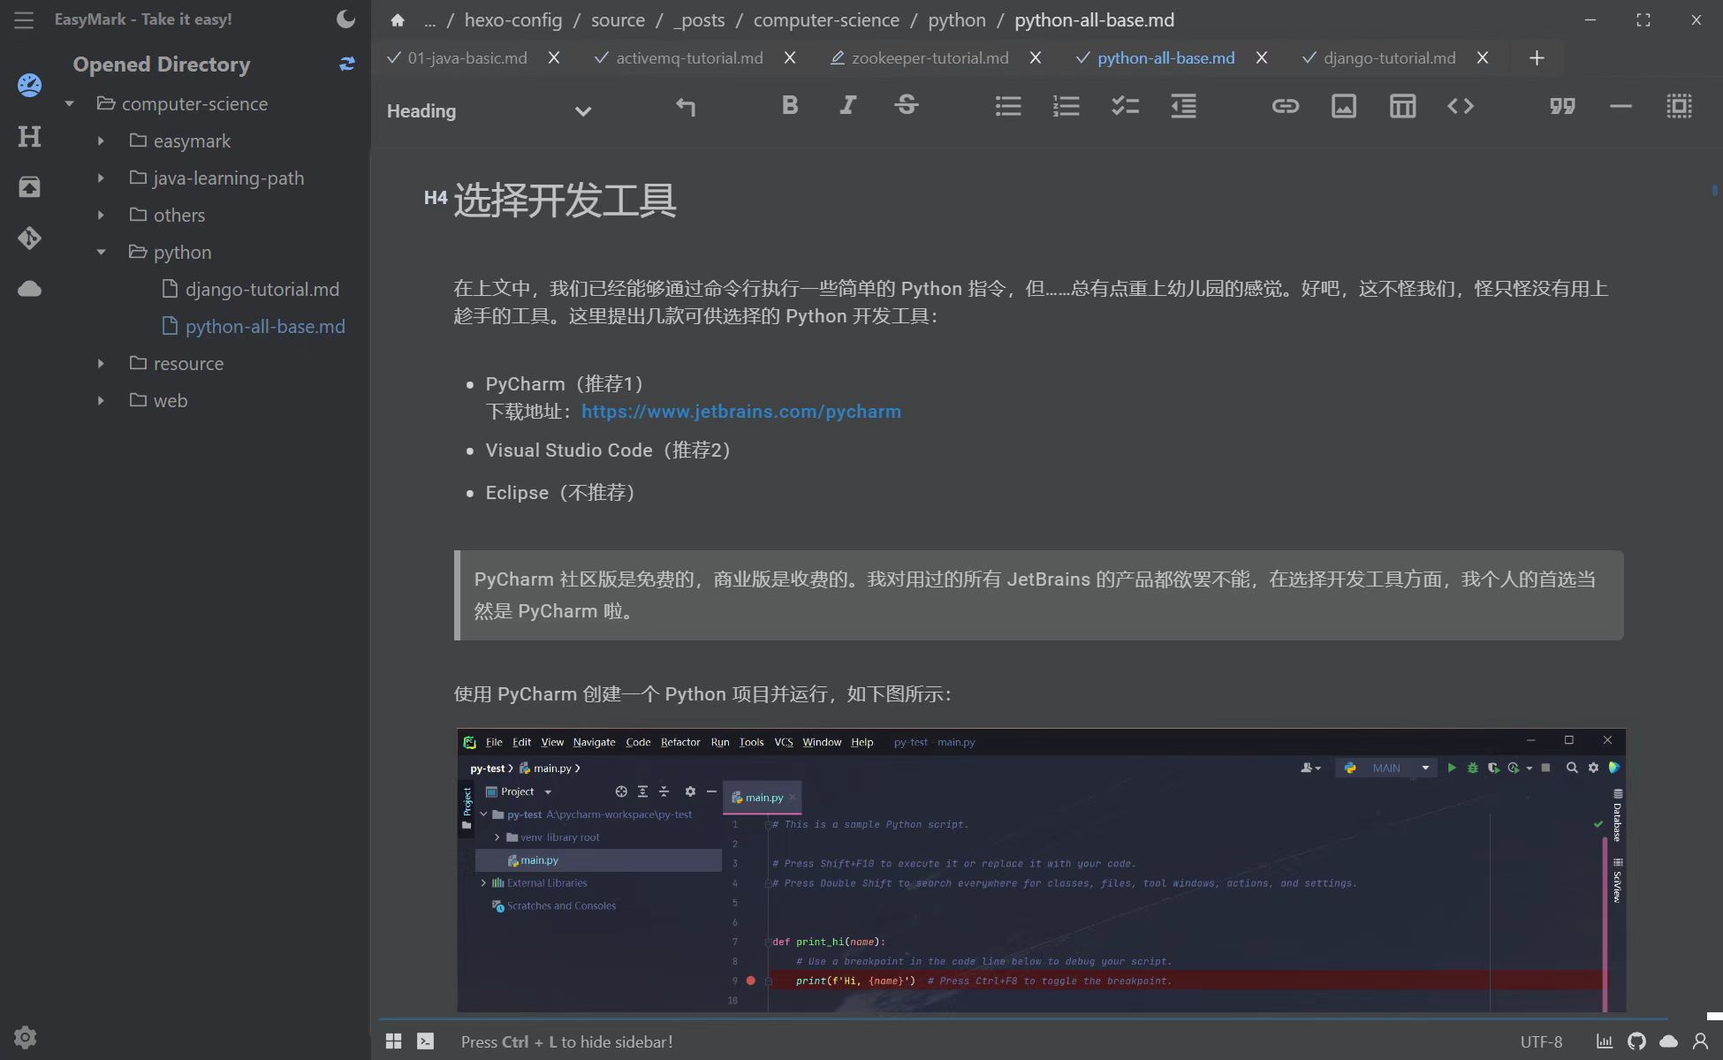Image resolution: width=1723 pixels, height=1060 pixels.
Task: Toggle dark mode moon icon
Action: click(x=346, y=19)
